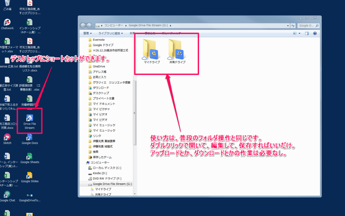Select ローカル ディスク (C:) in the tree
The height and width of the screenshot is (216, 345).
pyautogui.click(x=107, y=168)
